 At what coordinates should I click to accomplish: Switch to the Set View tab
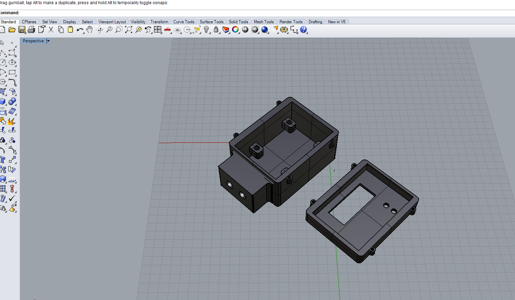[x=50, y=22]
